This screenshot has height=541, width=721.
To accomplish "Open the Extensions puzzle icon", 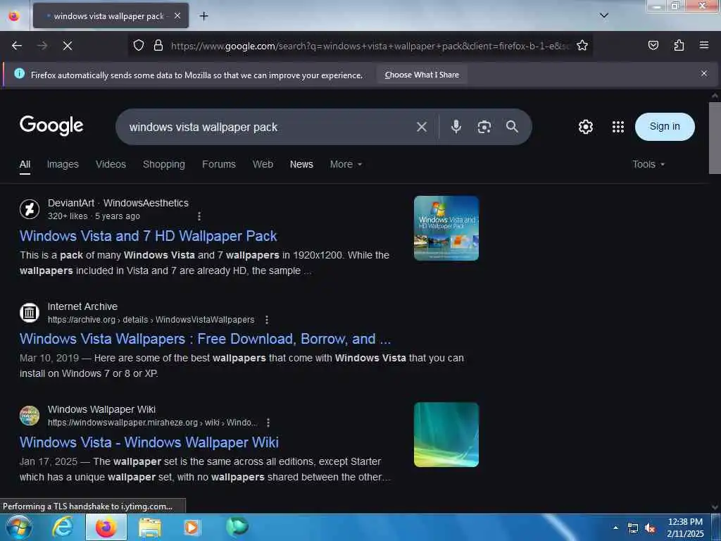I will 679,45.
